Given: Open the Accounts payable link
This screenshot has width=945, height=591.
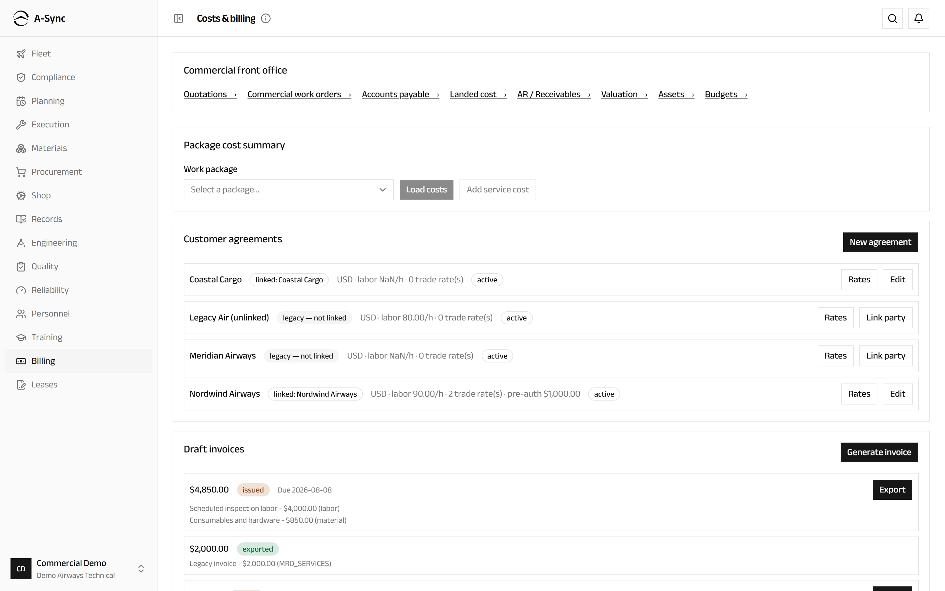Looking at the screenshot, I should coord(400,94).
